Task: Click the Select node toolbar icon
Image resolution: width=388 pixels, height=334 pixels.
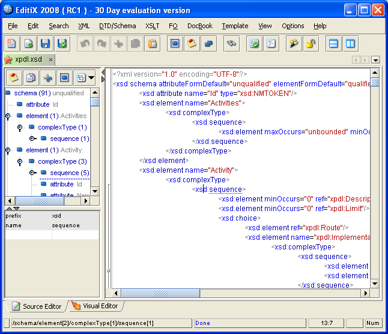Action: [x=175, y=44]
